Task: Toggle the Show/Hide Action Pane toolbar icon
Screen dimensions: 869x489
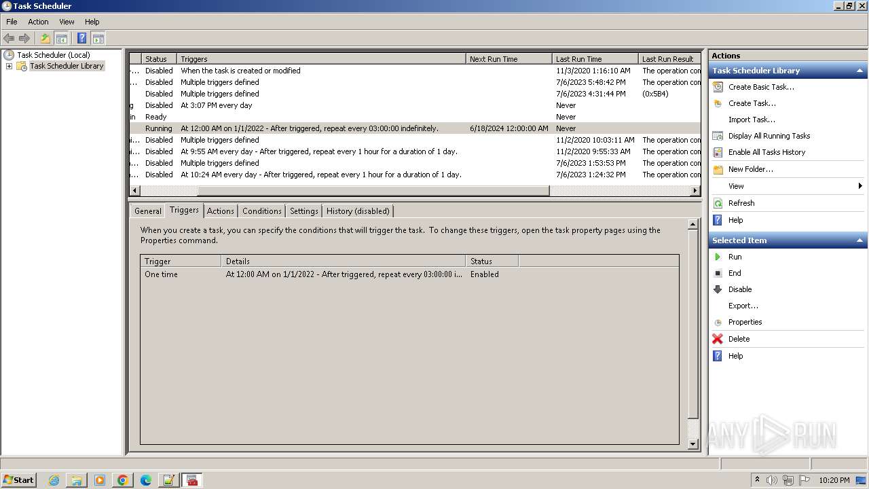Action: [x=98, y=39]
